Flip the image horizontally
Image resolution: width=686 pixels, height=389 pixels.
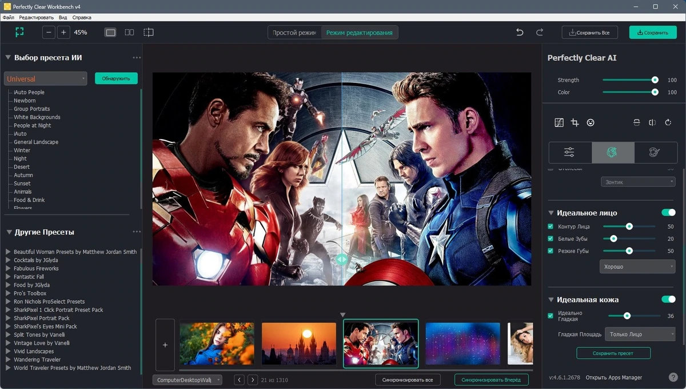pos(652,122)
